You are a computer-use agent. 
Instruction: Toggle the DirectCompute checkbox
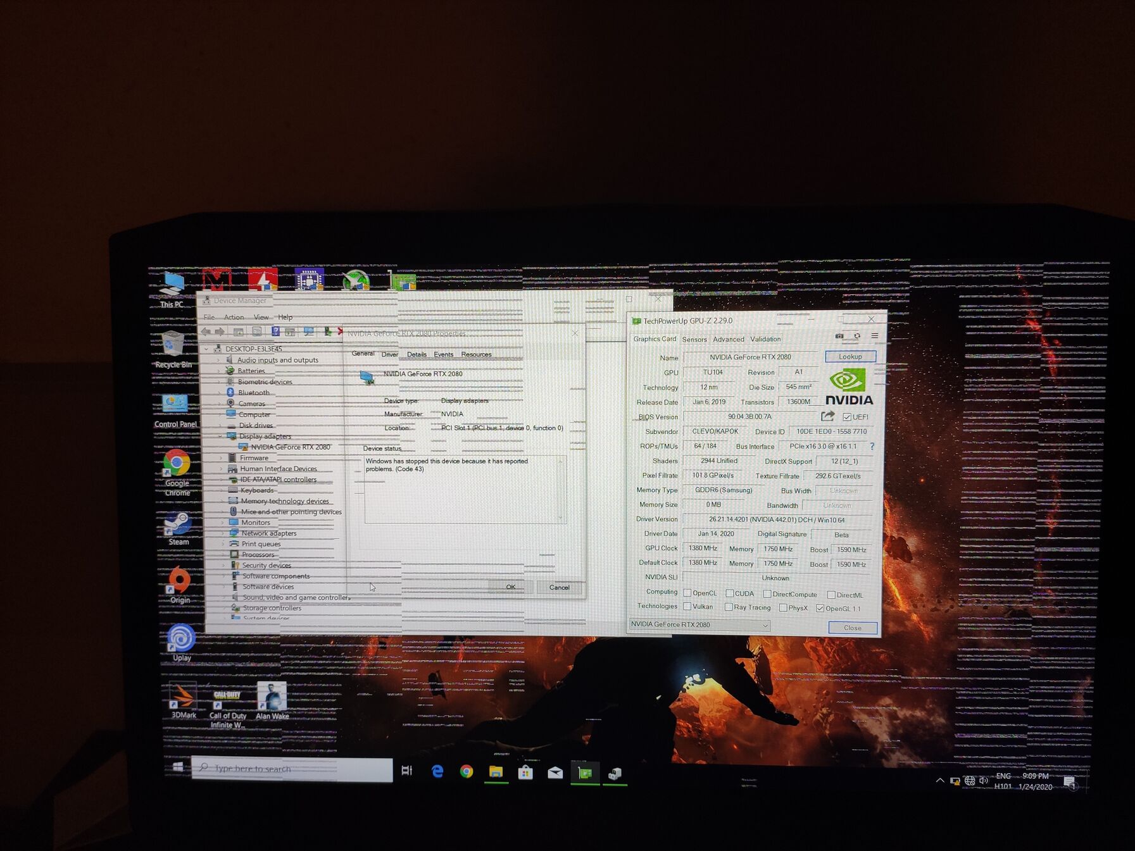pos(767,594)
